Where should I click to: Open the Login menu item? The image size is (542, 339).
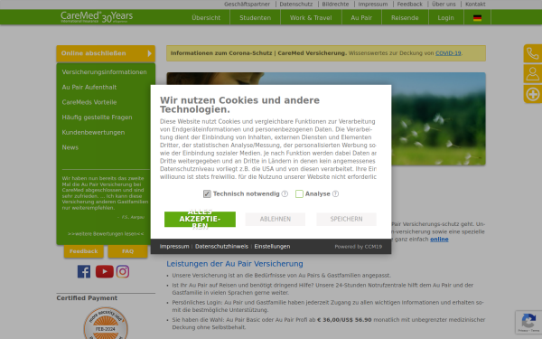coord(446,18)
